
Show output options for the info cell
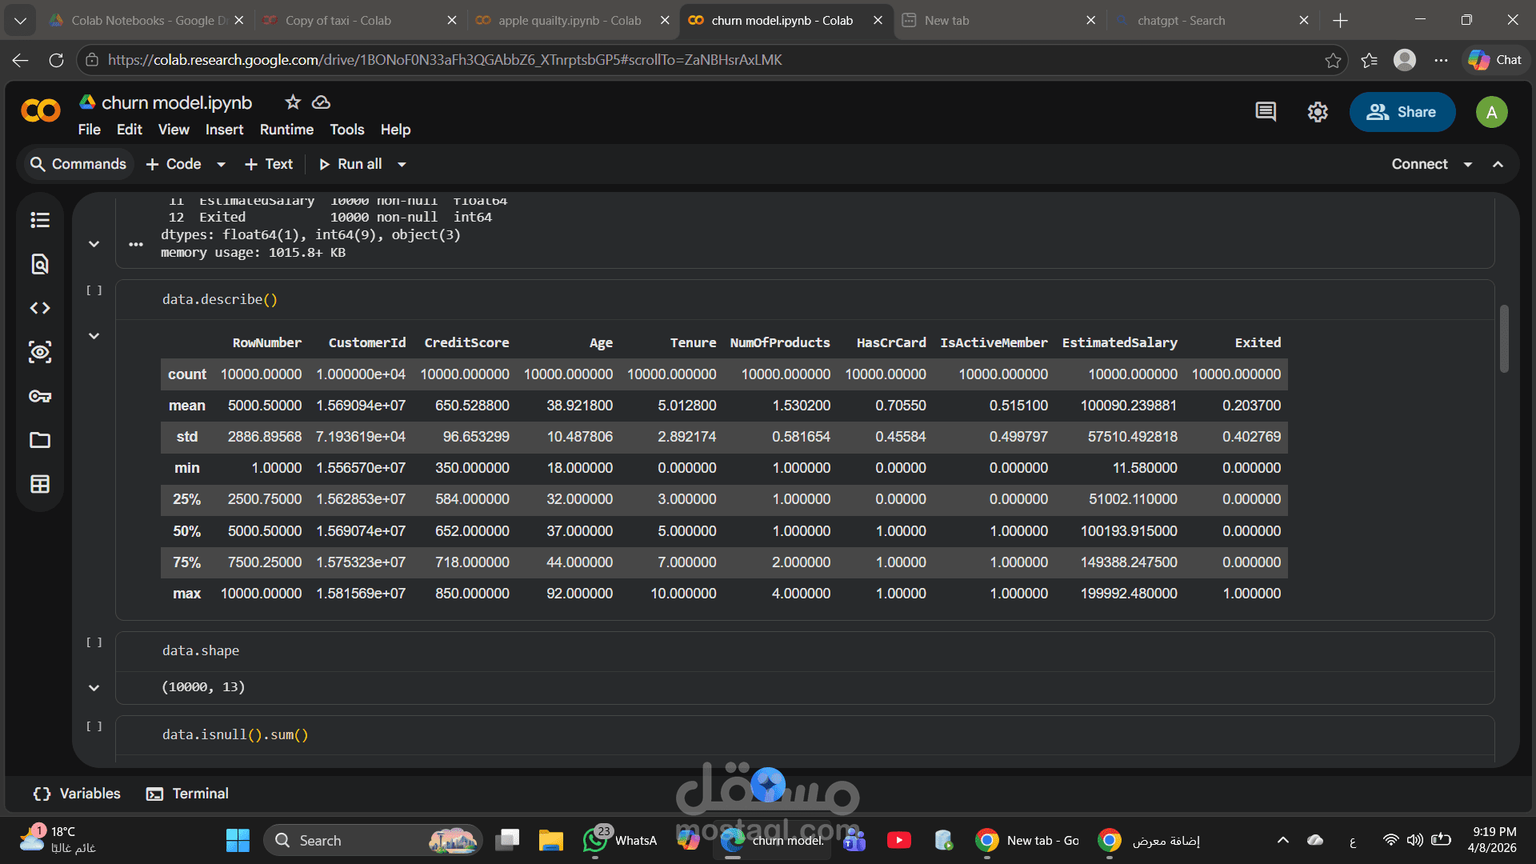136,244
